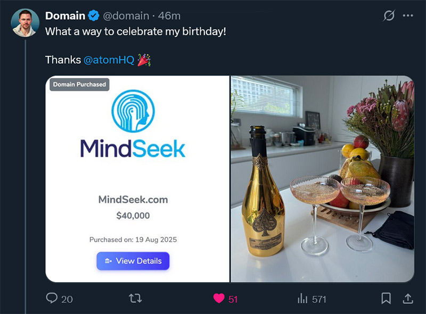Click the Domain display name

(65, 16)
